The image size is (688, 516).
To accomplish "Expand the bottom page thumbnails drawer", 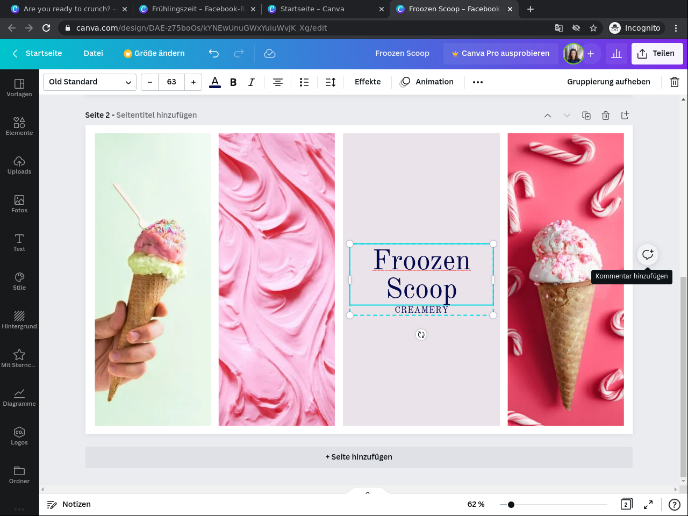I will 368,492.
